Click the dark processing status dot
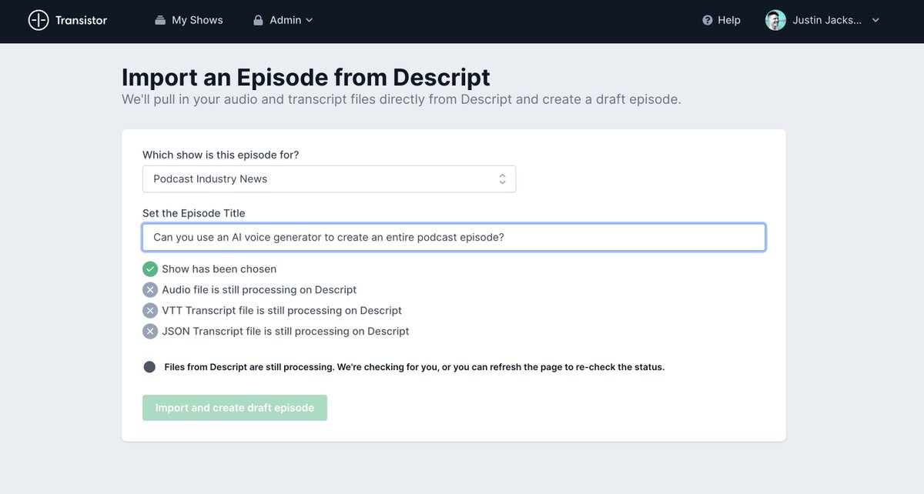The image size is (924, 494). tap(149, 367)
